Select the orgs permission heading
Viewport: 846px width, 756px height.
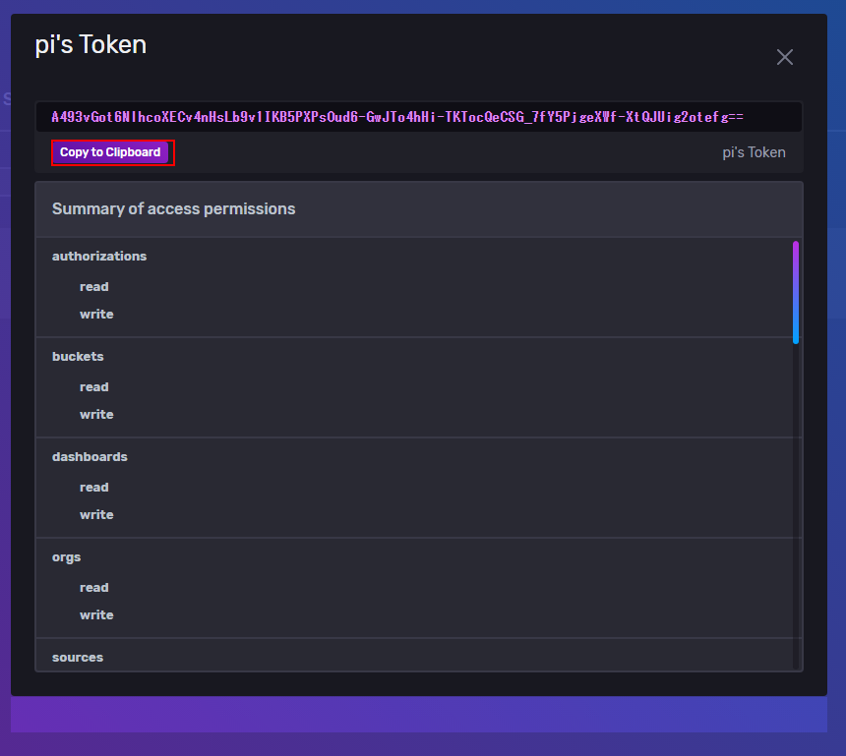point(66,557)
